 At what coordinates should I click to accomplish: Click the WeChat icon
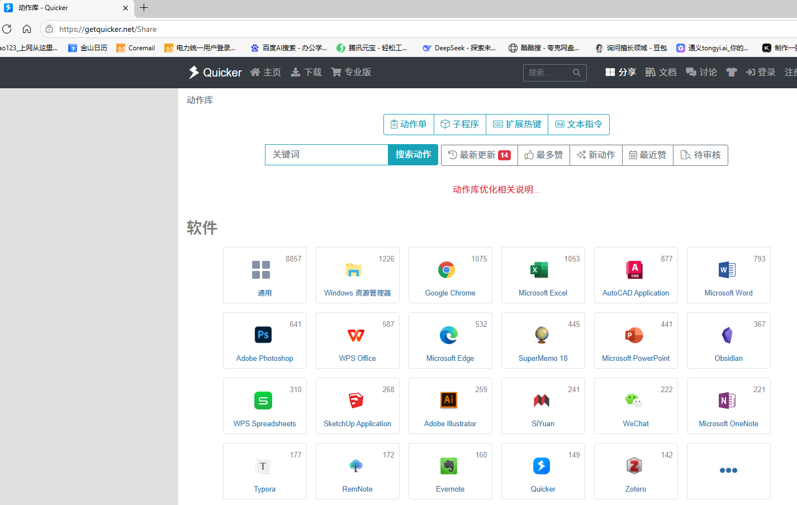coord(634,401)
